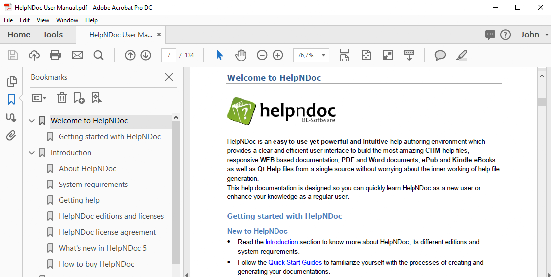Screen dimensions: 551x277
Task: Switch to the Tools tab
Action: [x=53, y=35]
